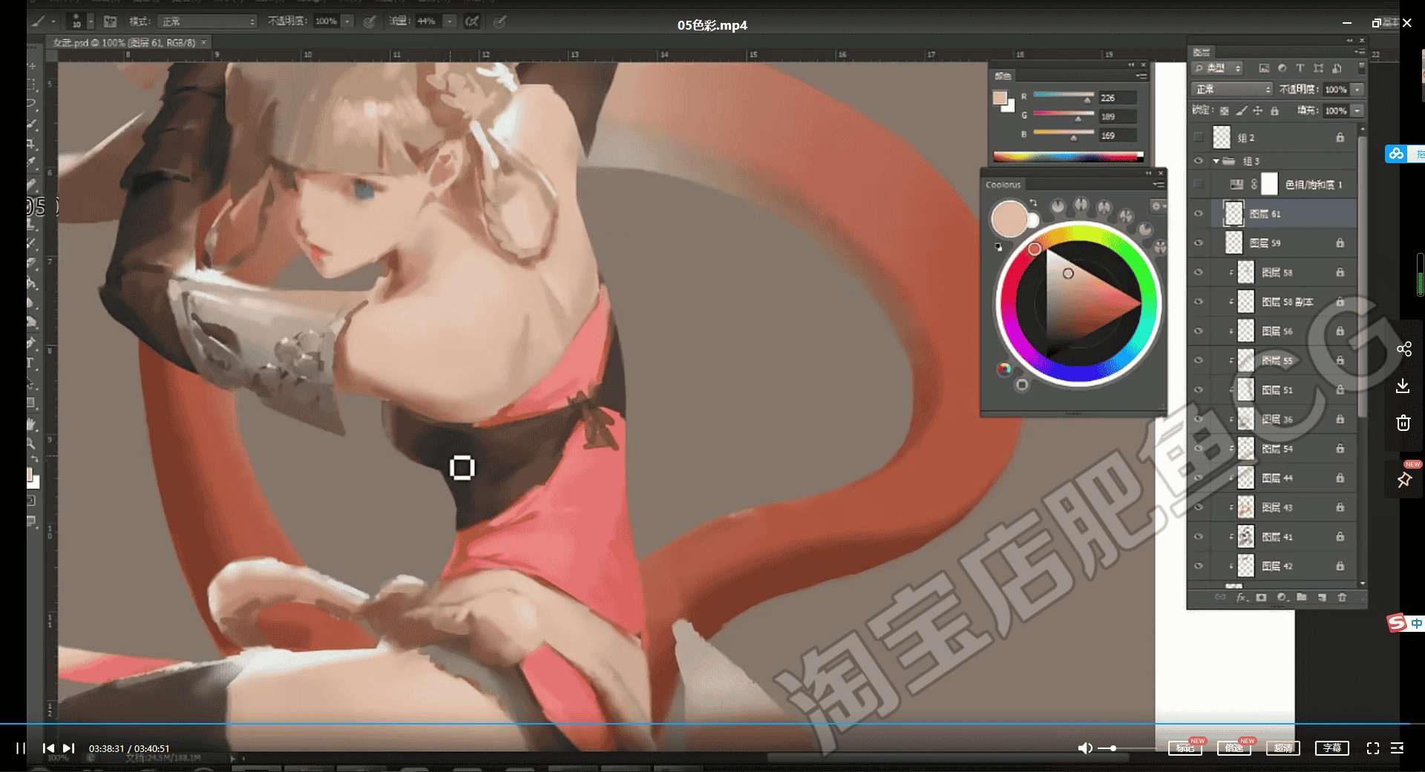Screen dimensions: 1425x772
Task: Hide 图层 59 using its eye icon
Action: coord(1198,243)
